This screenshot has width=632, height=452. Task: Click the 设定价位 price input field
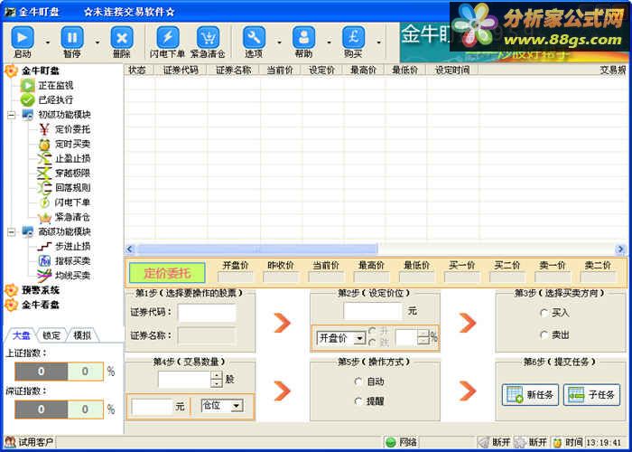click(373, 311)
